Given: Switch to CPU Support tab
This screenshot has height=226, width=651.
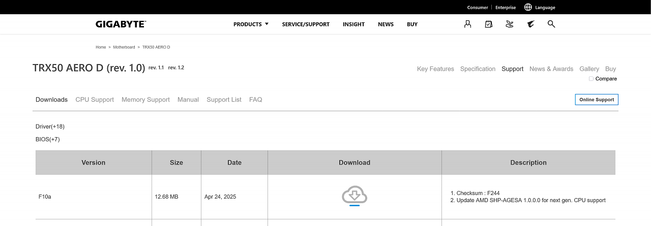Looking at the screenshot, I should tap(95, 100).
